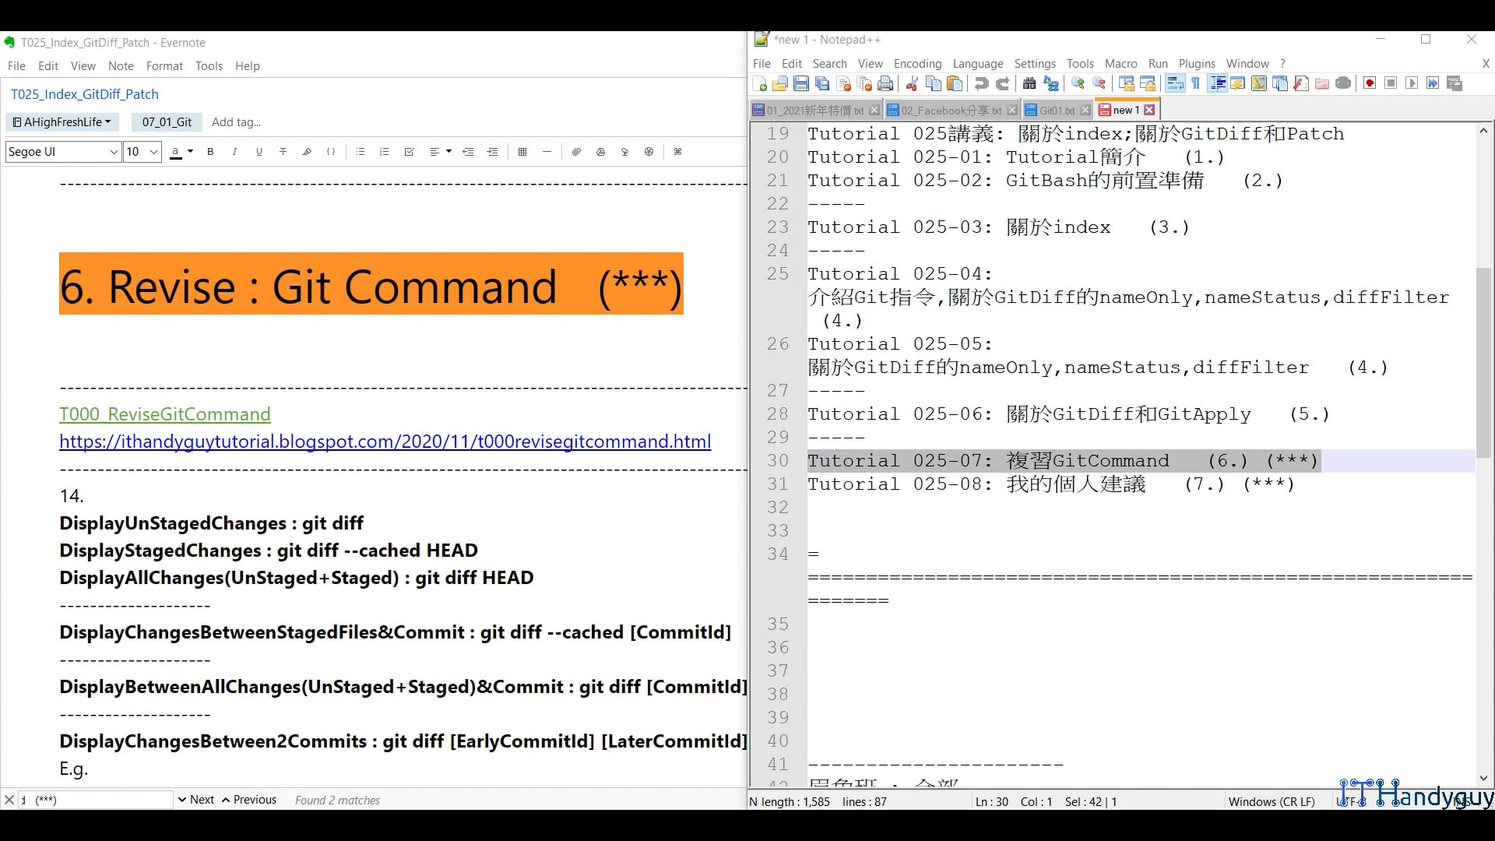Switch to the Git01.txt tab
This screenshot has height=841, width=1495.
(1055, 111)
